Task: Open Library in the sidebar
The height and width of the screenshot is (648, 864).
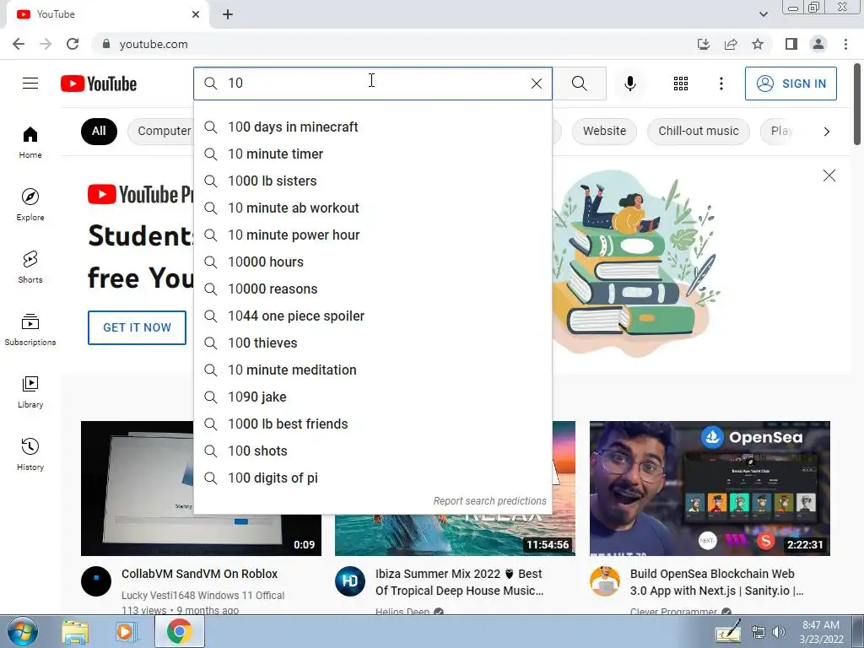Action: [30, 391]
